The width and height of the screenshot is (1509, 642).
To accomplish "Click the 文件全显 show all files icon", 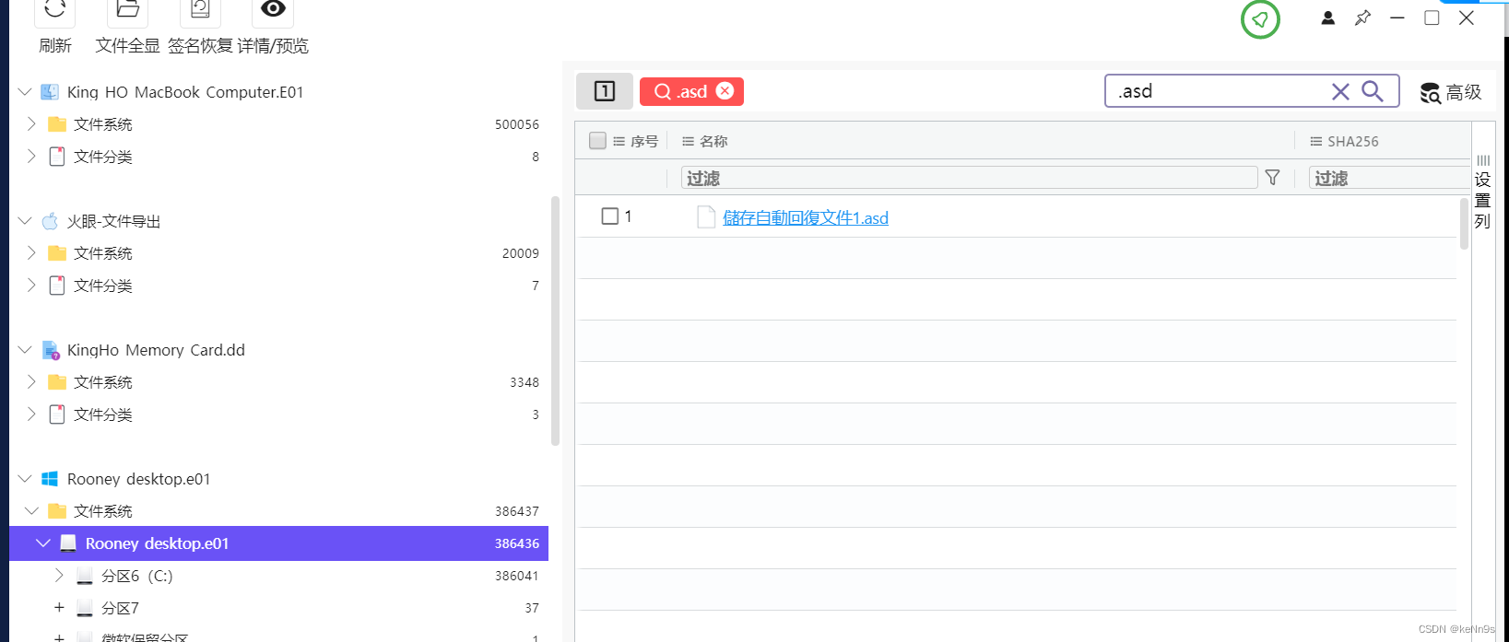I will point(127,11).
